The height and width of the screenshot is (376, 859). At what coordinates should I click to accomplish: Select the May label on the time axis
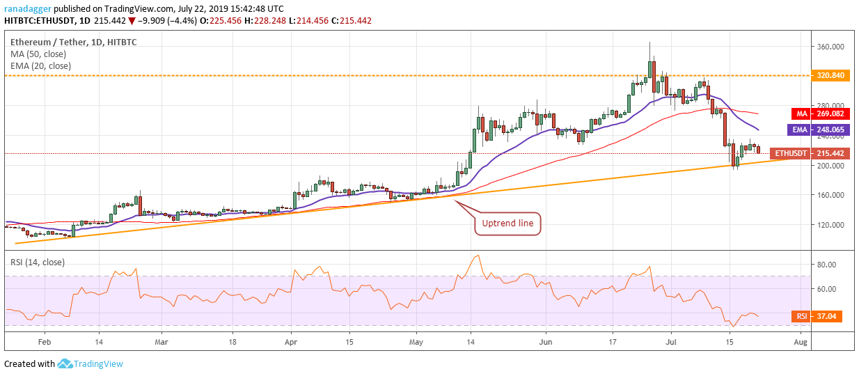416,343
